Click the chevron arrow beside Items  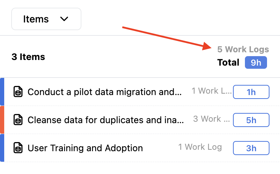pos(64,19)
